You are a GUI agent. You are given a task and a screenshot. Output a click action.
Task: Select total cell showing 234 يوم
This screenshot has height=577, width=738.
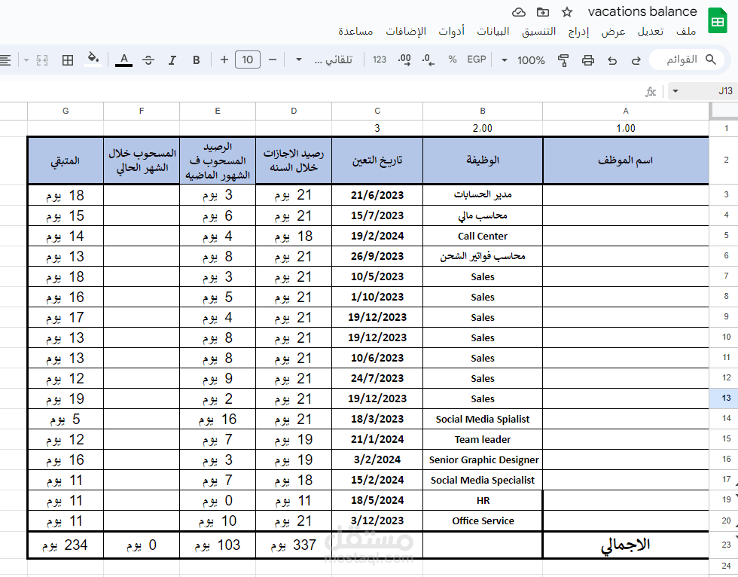(x=66, y=545)
